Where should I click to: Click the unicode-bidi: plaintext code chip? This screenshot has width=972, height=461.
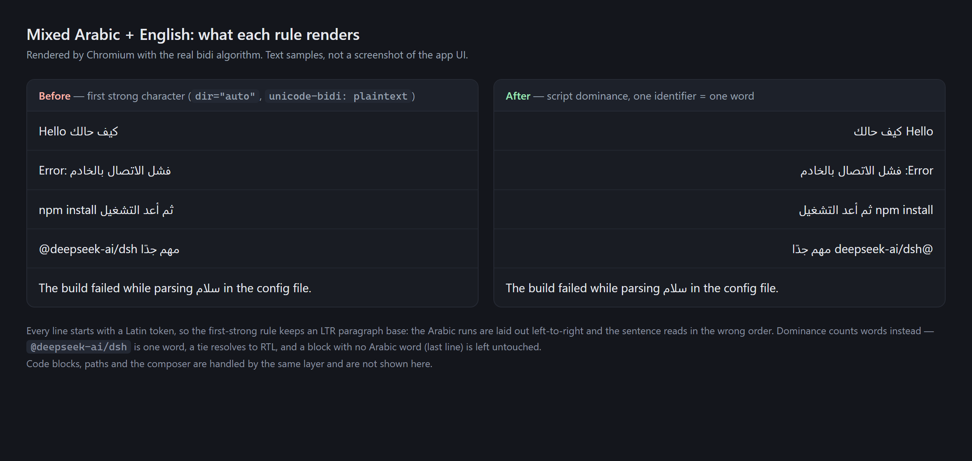coord(338,96)
